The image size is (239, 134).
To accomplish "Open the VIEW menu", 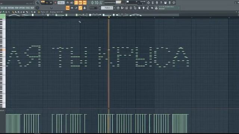I will (x=16, y=8).
